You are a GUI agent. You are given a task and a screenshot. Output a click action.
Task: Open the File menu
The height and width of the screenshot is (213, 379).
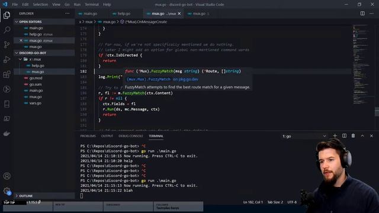[x=15, y=4]
